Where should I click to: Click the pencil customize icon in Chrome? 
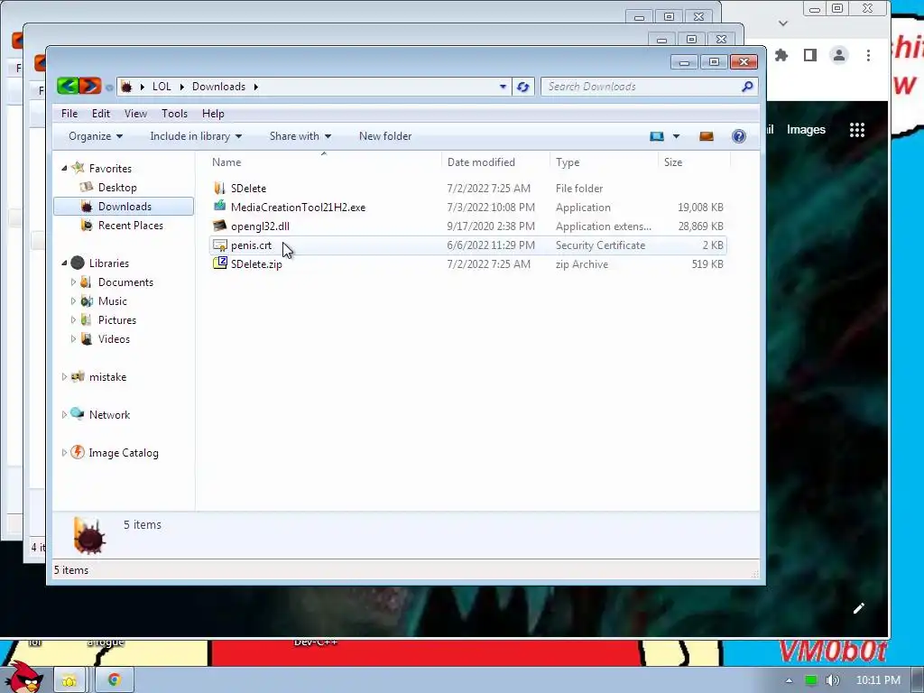(x=859, y=608)
